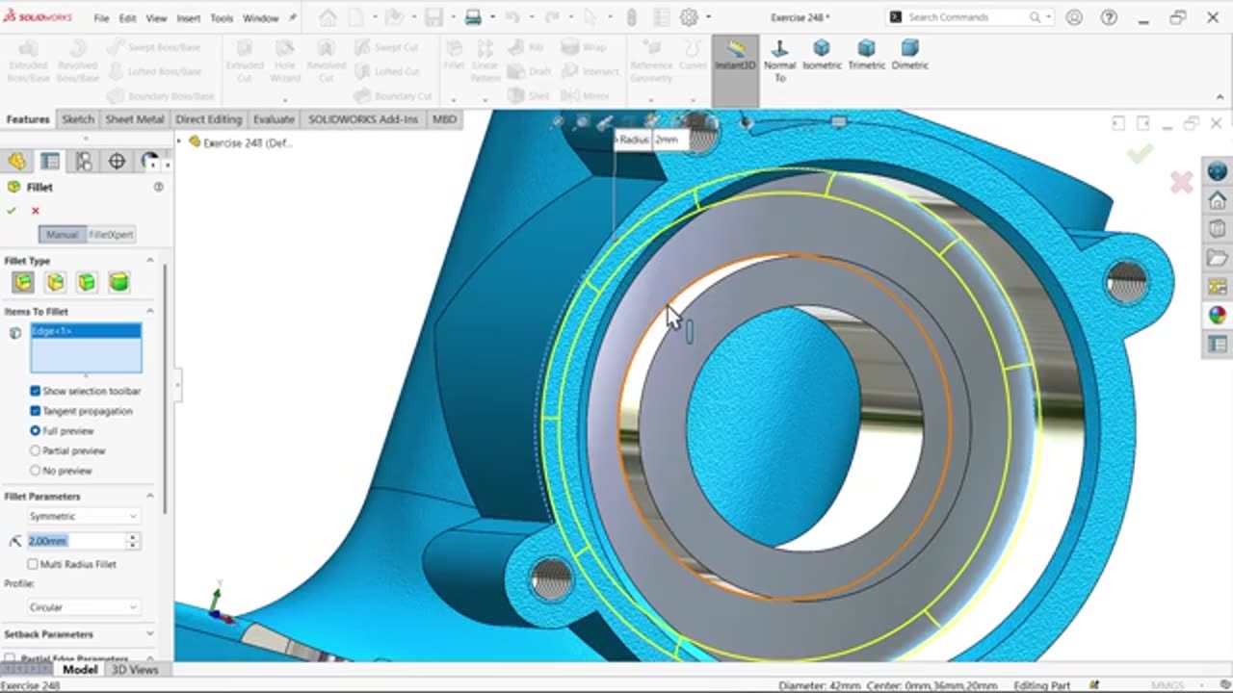This screenshot has height=693, width=1233.
Task: Open the Circular profile dropdown
Action: click(83, 607)
